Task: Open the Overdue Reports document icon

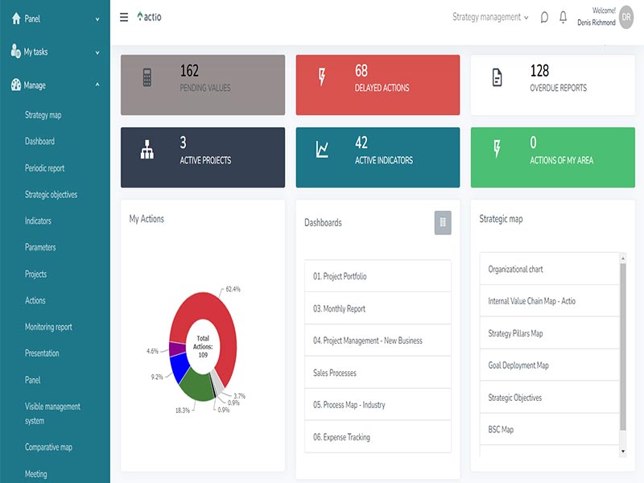Action: coord(498,76)
